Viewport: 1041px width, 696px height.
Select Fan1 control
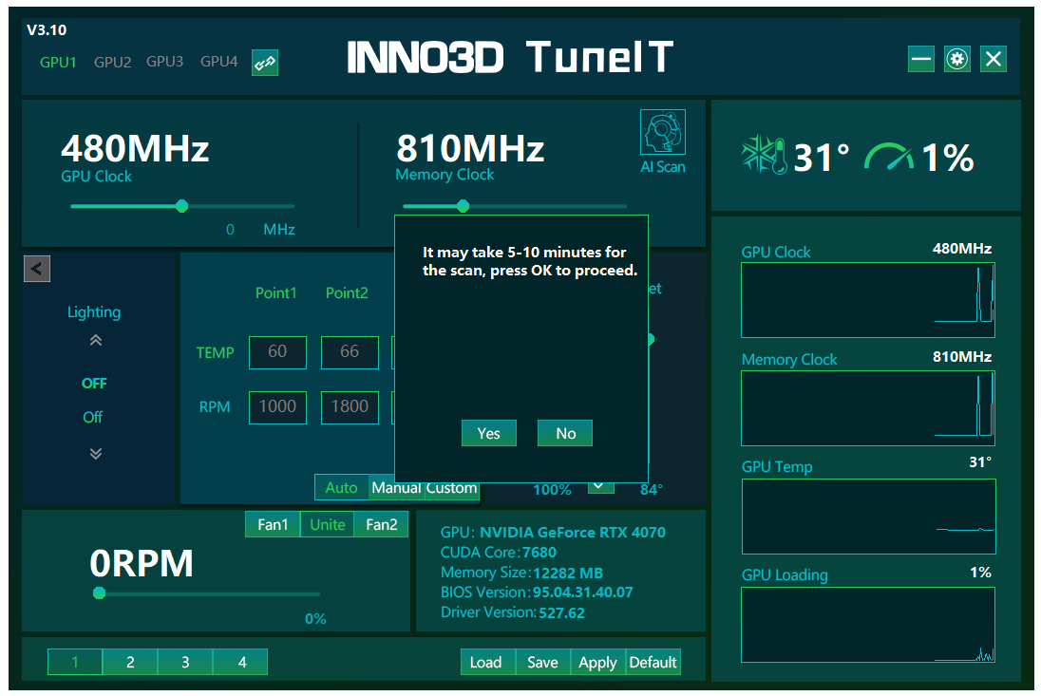[x=273, y=524]
